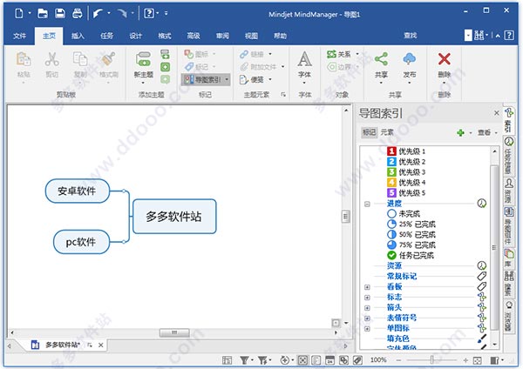The image size is (523, 369).
Task: Click the Relationship (关系) icon
Action: [331, 54]
